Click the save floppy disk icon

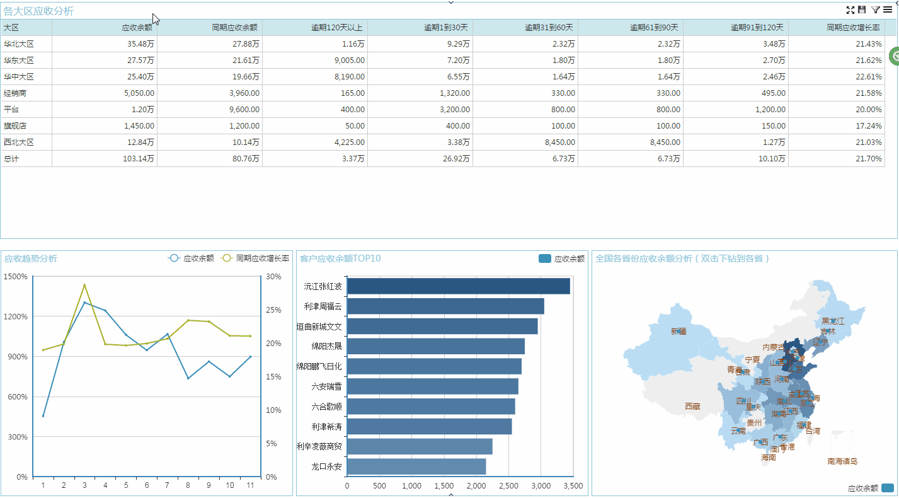862,10
